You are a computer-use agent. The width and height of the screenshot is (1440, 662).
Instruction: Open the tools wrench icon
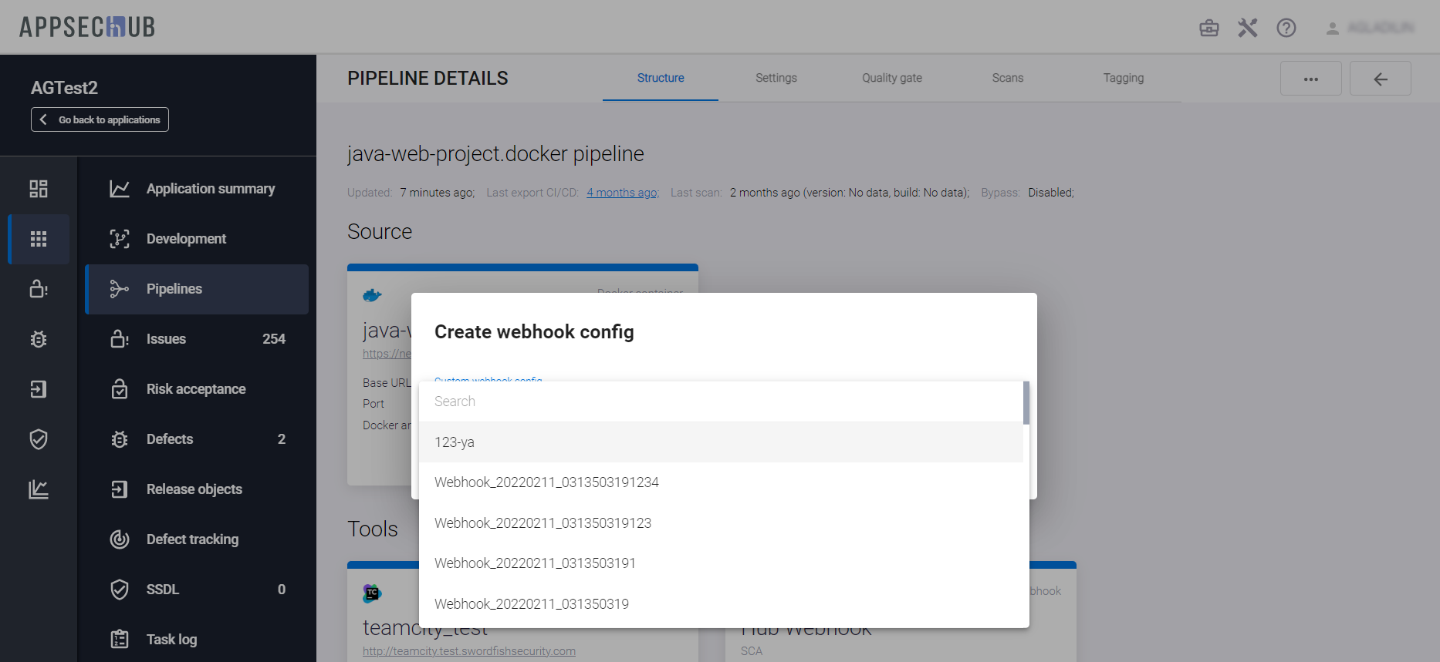click(x=1247, y=29)
